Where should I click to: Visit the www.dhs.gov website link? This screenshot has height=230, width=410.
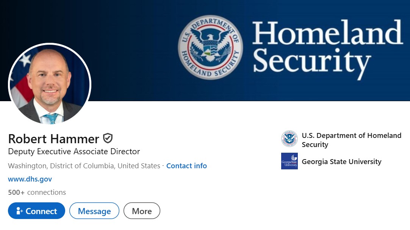[30, 179]
